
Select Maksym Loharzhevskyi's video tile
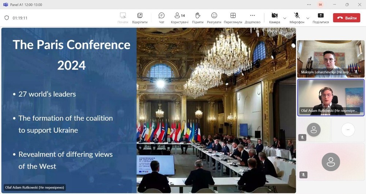pyautogui.click(x=330, y=59)
